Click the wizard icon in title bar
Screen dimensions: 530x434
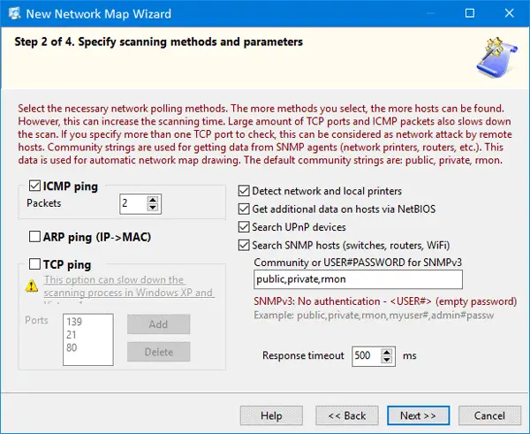pos(13,14)
